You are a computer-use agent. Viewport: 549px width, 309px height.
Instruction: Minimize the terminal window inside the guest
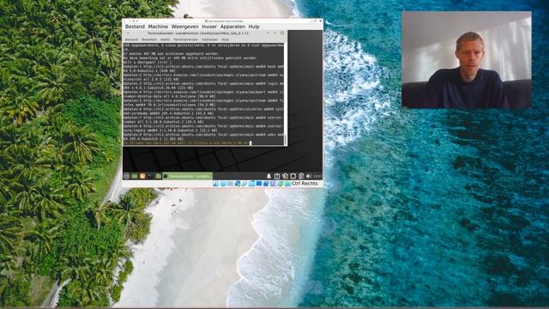268,33
